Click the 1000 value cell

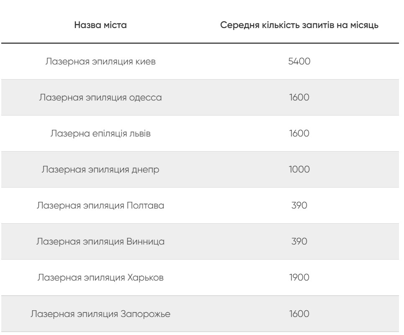tap(299, 169)
